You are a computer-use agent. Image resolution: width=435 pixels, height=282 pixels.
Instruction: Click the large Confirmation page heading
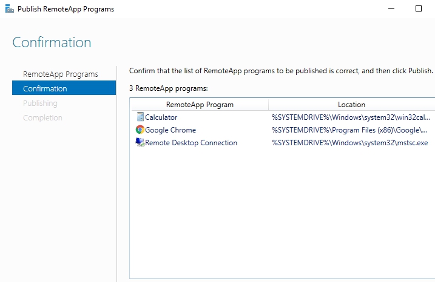(52, 43)
